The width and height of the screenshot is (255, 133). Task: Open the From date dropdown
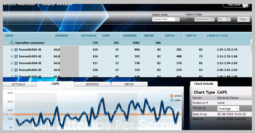click(x=204, y=19)
